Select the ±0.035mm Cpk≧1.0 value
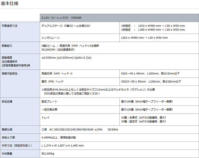This screenshot has width=199, height=158. coord(67,58)
